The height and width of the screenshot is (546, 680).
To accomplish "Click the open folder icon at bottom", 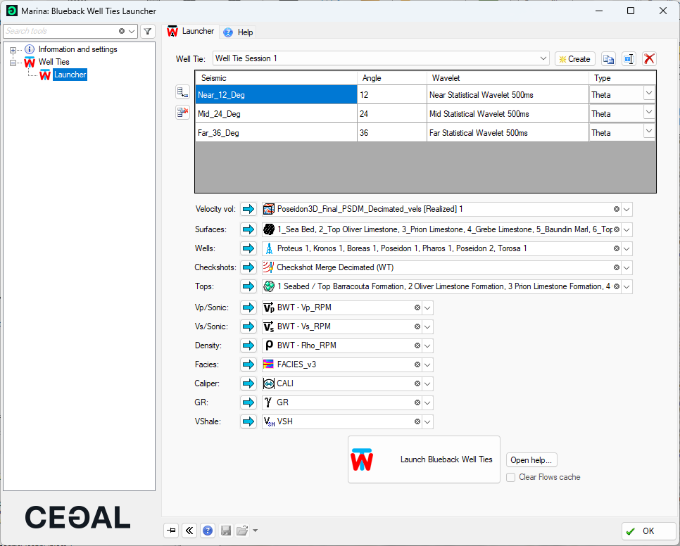I will click(x=242, y=531).
